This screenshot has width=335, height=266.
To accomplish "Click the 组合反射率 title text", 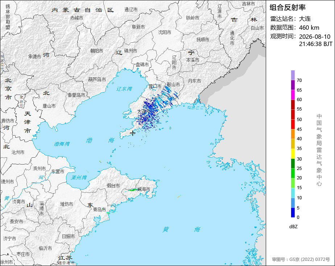I will pyautogui.click(x=288, y=8).
